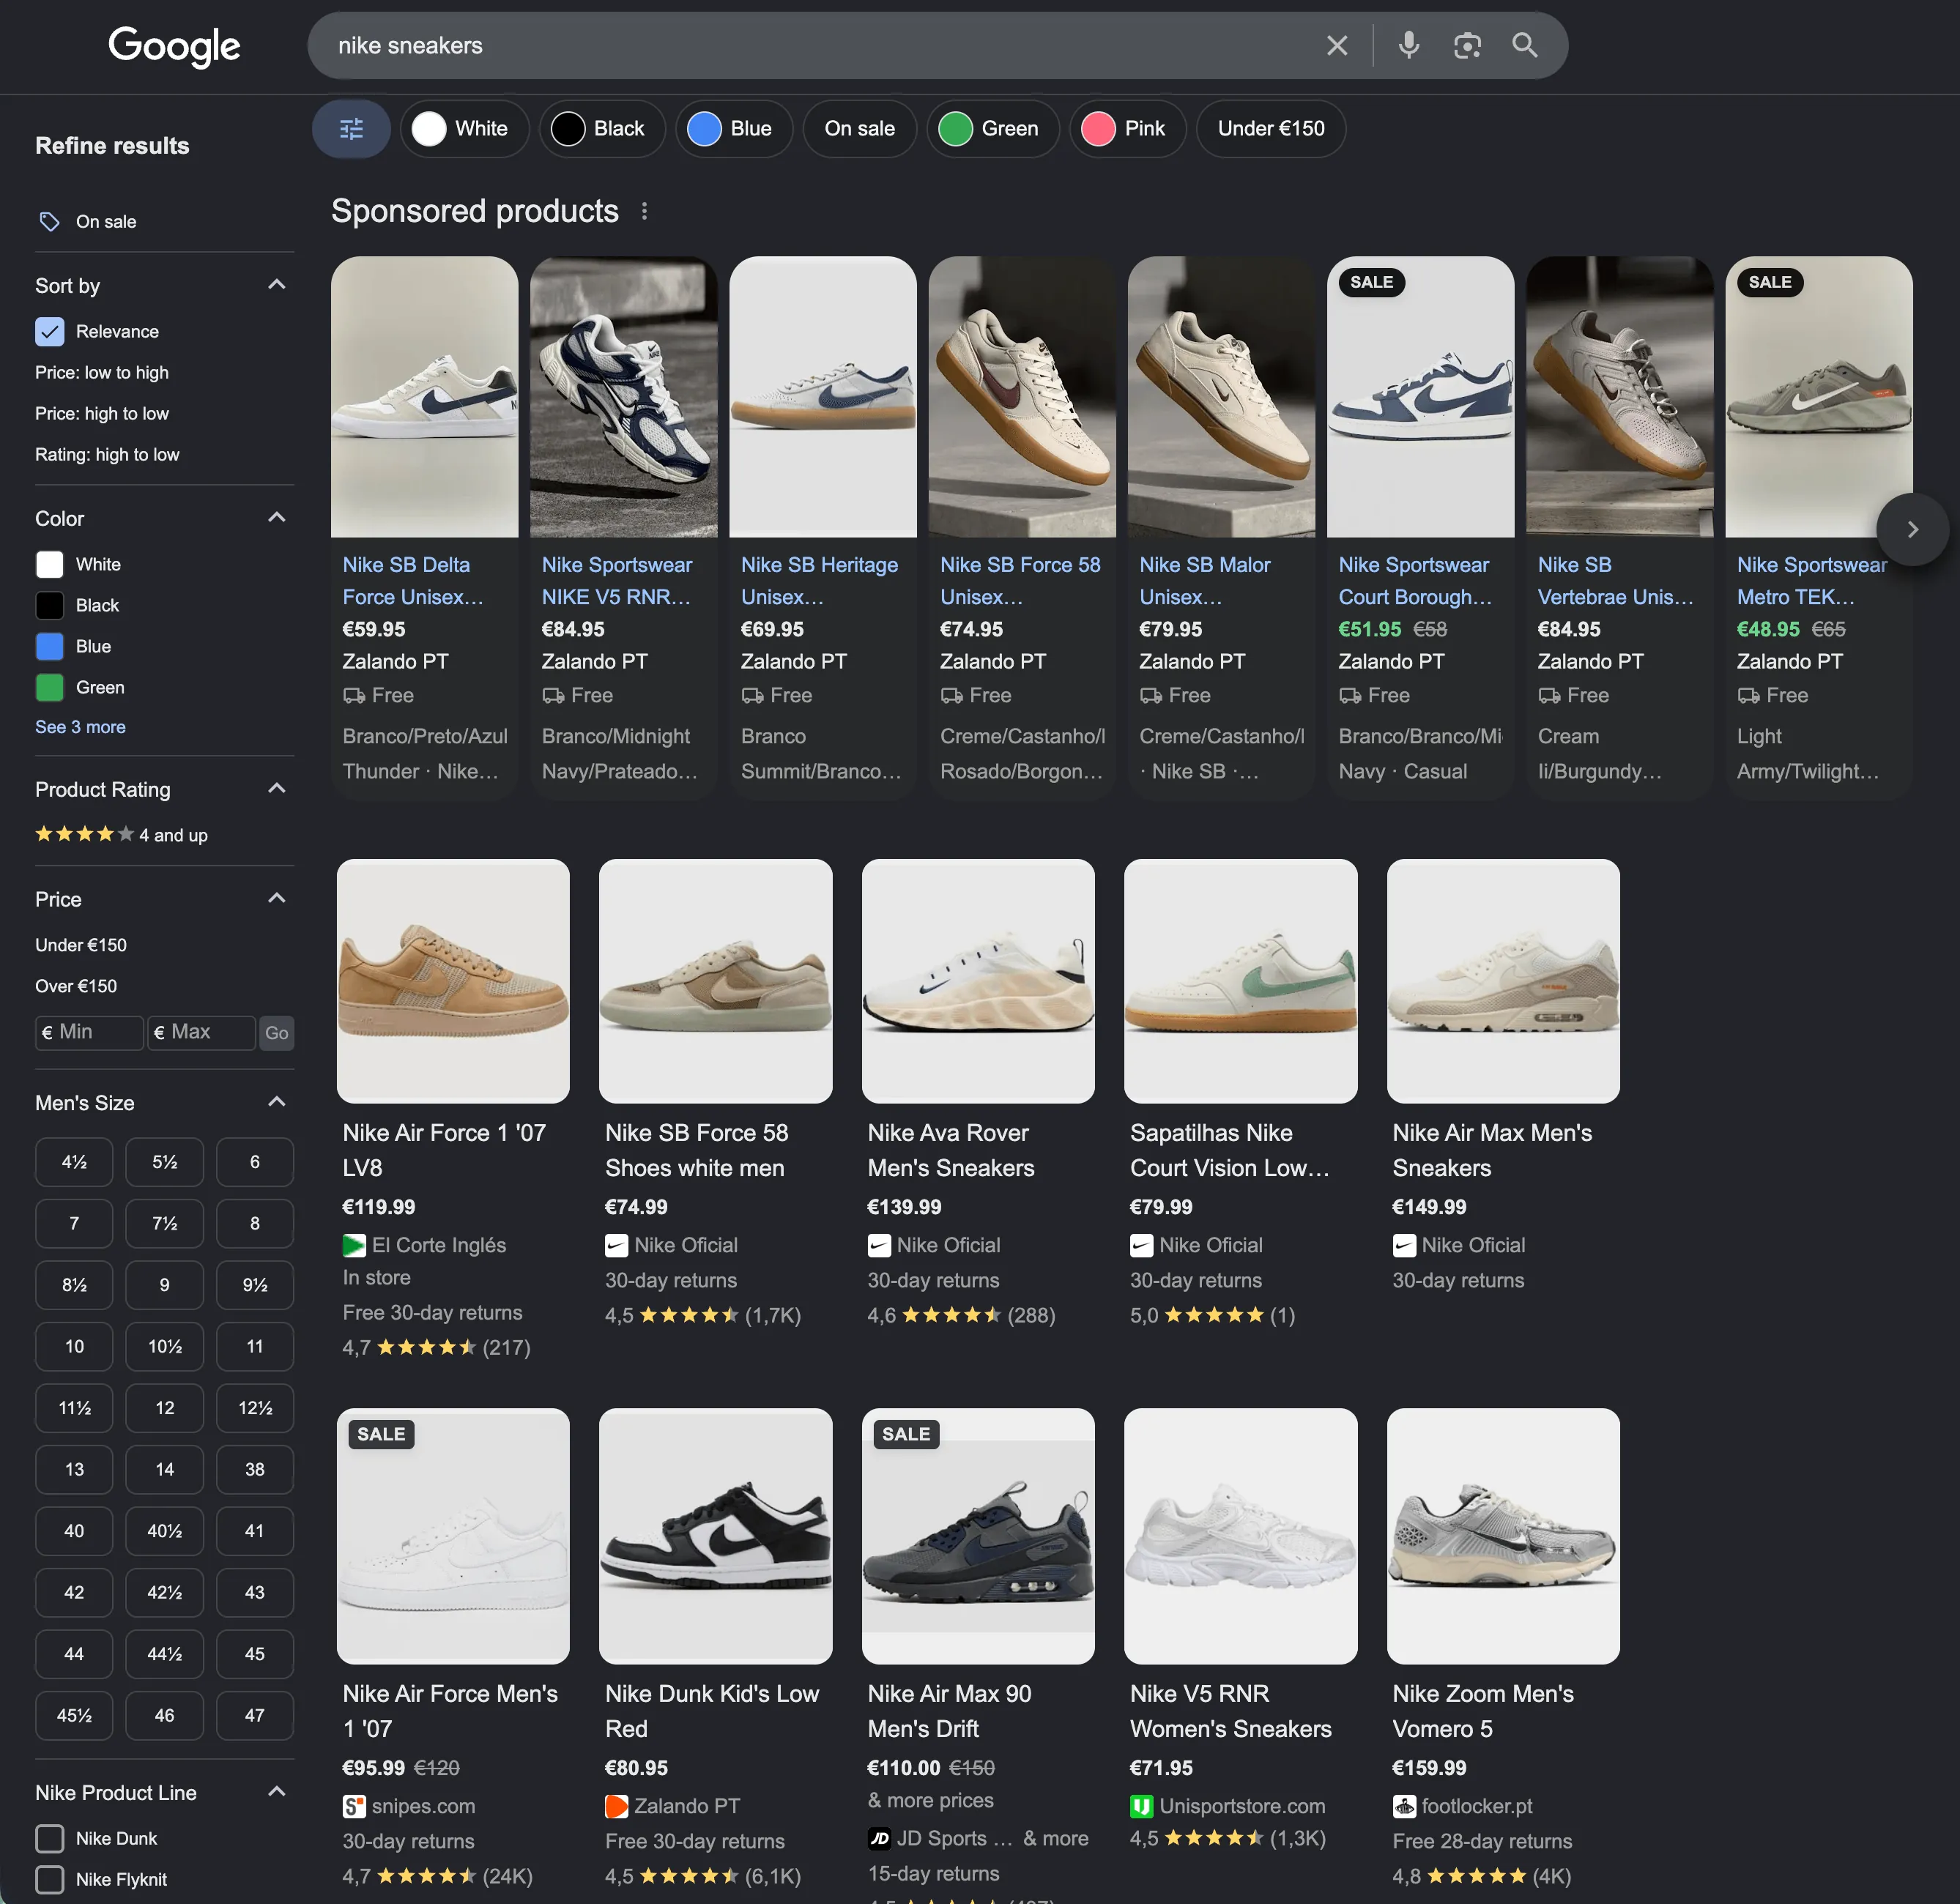Viewport: 1960px width, 1904px height.
Task: Click JD Sports store icon
Action: point(879,1838)
